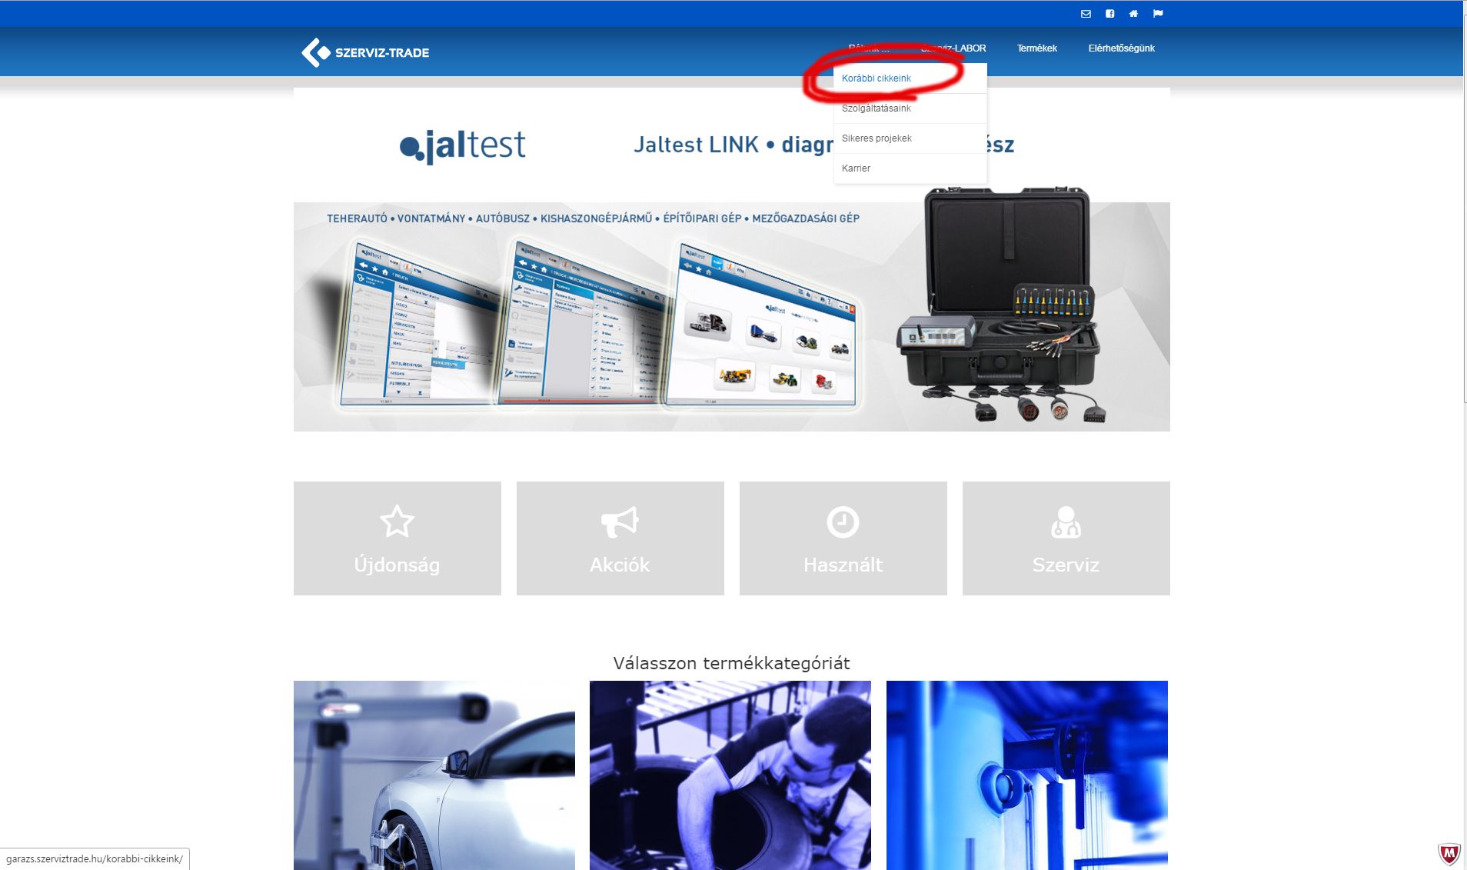The image size is (1467, 870).
Task: Click the megaphone icon on Akciók tile
Action: tap(620, 522)
